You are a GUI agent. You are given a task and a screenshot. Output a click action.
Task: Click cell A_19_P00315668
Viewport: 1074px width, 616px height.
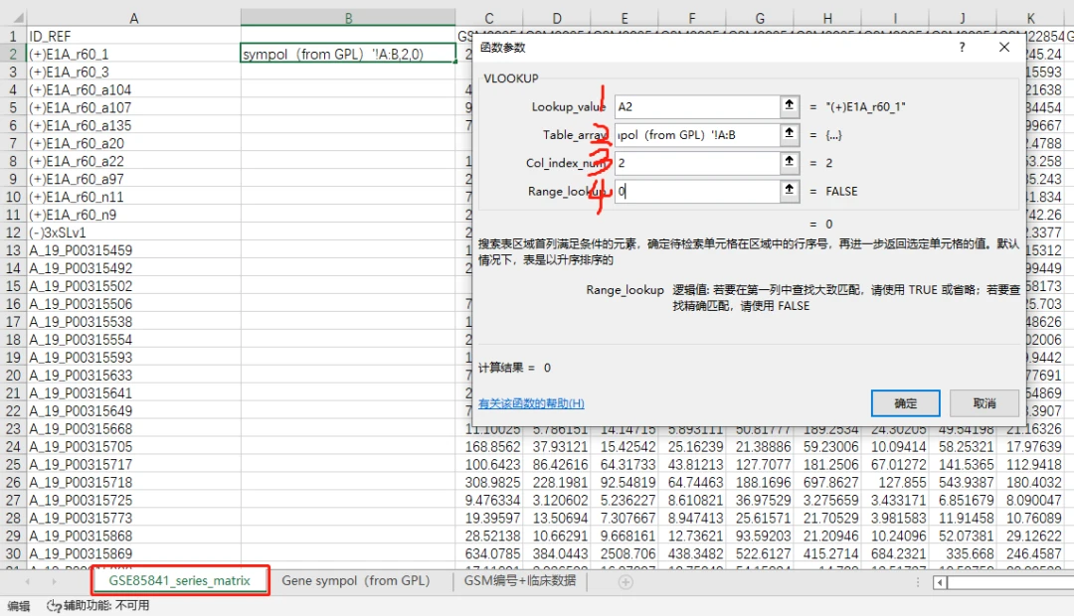(133, 428)
